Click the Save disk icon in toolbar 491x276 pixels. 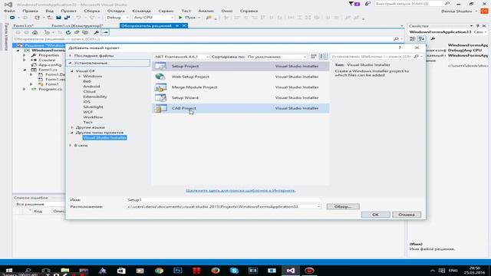(58, 18)
